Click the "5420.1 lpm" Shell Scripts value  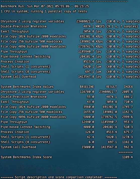coord(92,67)
